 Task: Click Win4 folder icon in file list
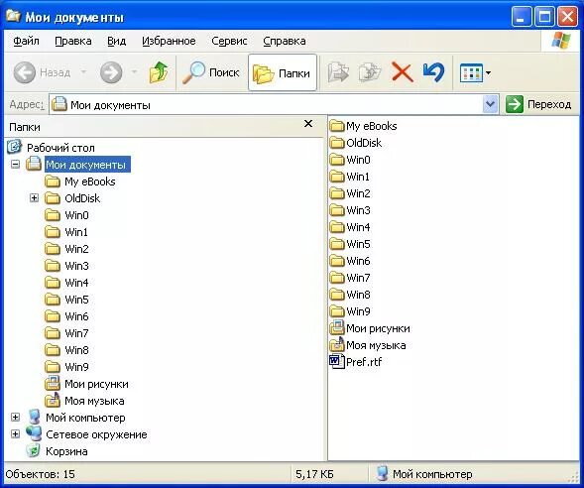pyautogui.click(x=337, y=227)
